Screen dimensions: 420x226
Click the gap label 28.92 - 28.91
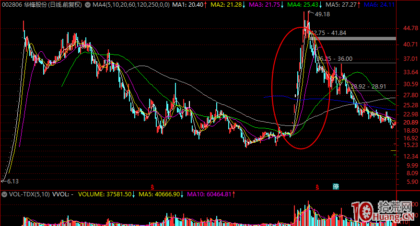tap(368, 87)
